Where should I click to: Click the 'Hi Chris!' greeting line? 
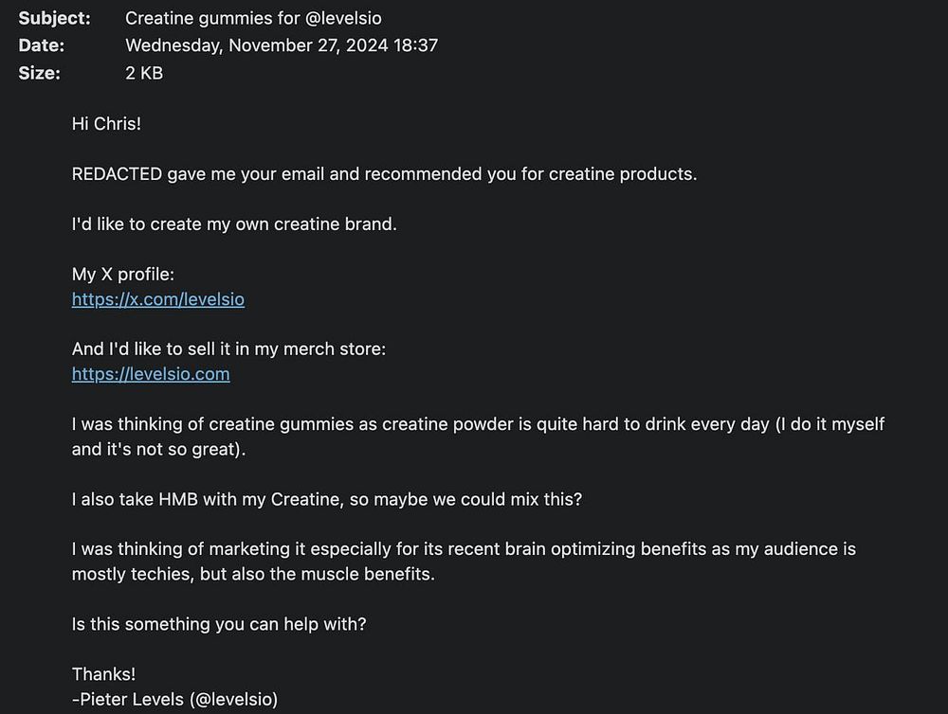pyautogui.click(x=106, y=124)
